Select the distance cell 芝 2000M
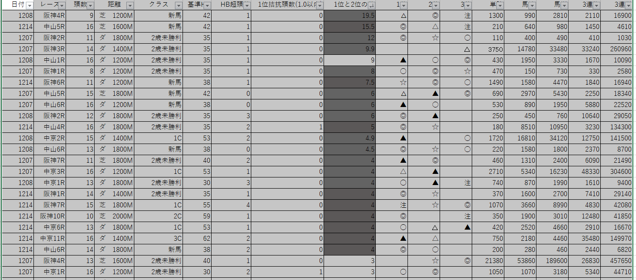This screenshot has width=636, height=280. click(114, 216)
